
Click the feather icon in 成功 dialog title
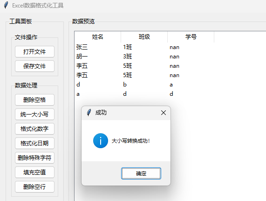(89, 113)
